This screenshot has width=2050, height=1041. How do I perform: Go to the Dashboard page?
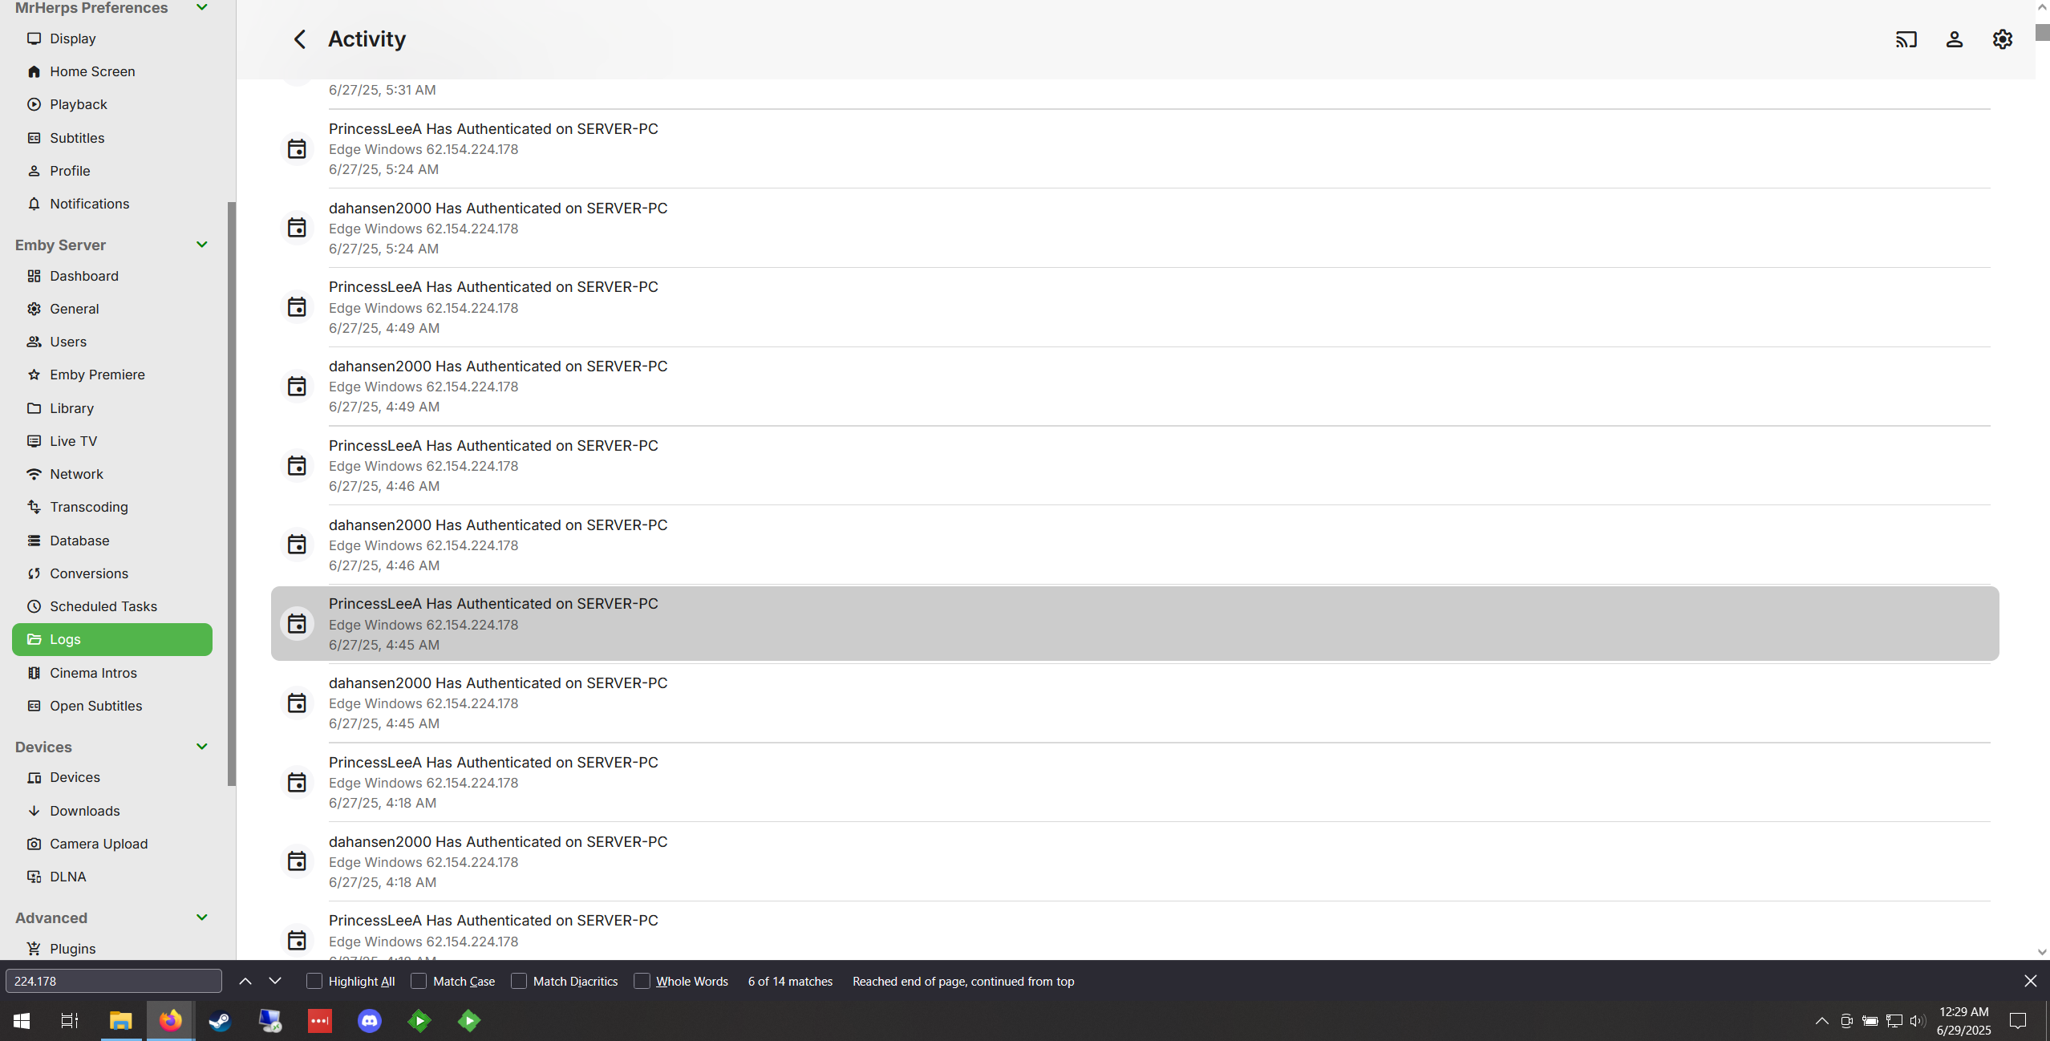84,276
